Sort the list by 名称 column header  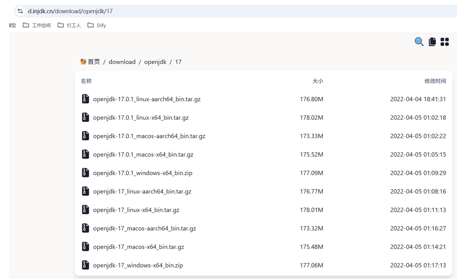point(86,81)
